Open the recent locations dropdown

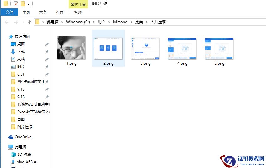click(x=23, y=22)
